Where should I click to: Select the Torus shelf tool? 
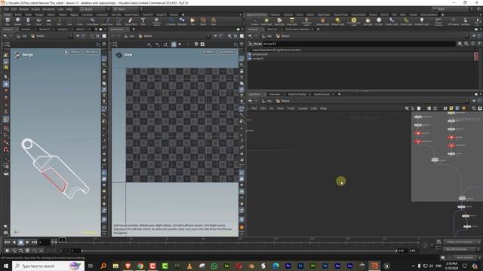[x=38, y=21]
